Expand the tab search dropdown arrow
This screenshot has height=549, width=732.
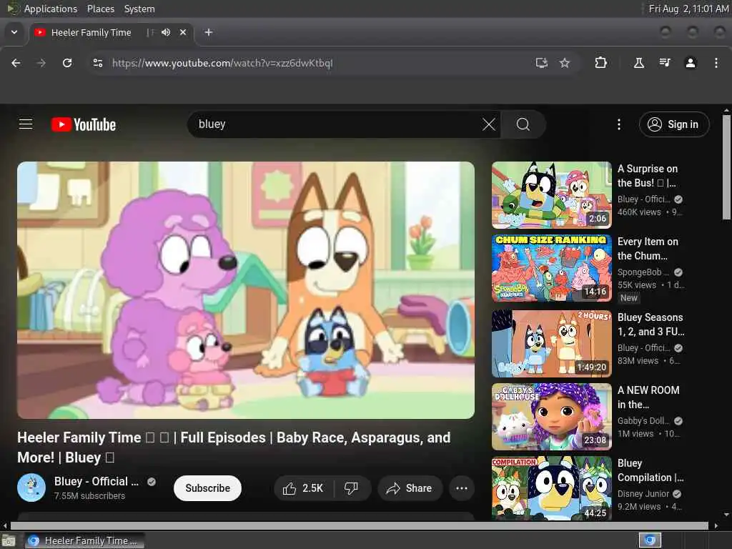pyautogui.click(x=14, y=32)
